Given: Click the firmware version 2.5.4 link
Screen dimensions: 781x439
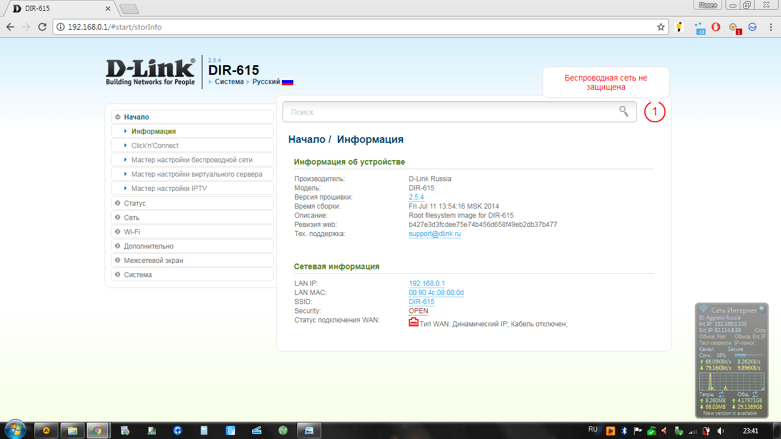Looking at the screenshot, I should (416, 197).
